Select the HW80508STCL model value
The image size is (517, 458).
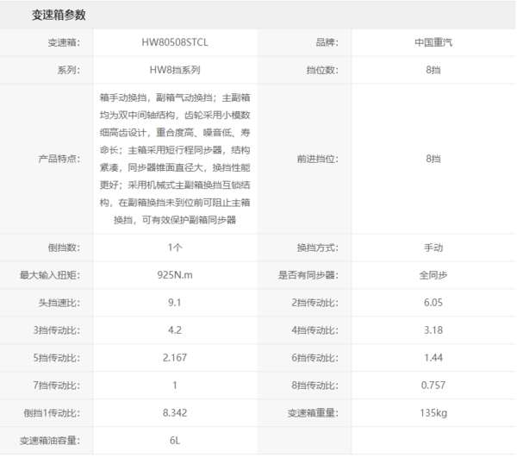[x=175, y=42]
